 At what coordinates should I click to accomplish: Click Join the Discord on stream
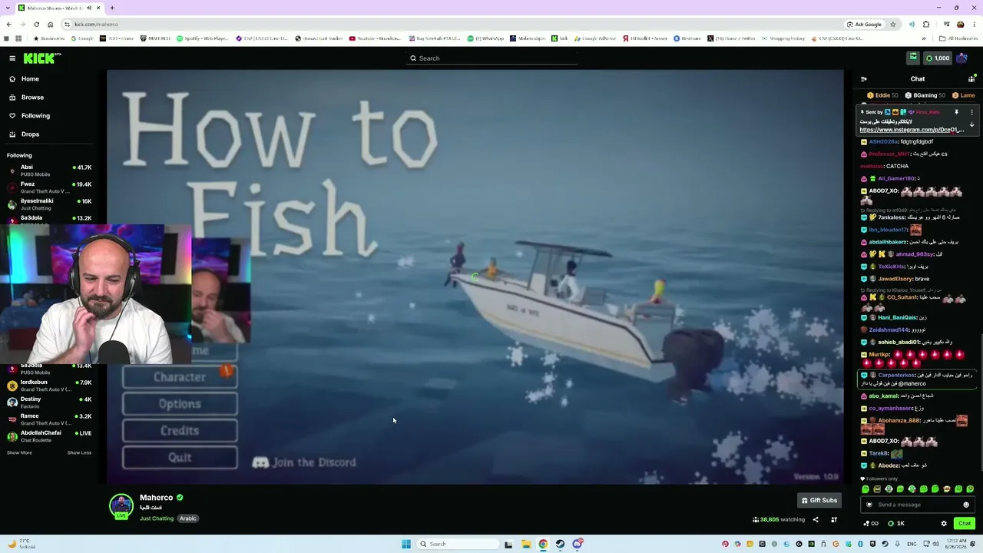click(x=305, y=462)
